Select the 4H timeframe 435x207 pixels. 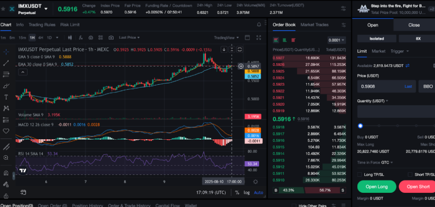pos(40,38)
